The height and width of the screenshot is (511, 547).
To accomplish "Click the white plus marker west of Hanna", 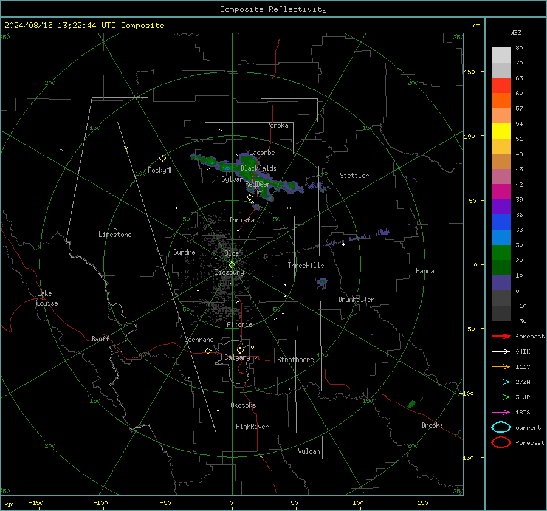I will click(x=343, y=244).
